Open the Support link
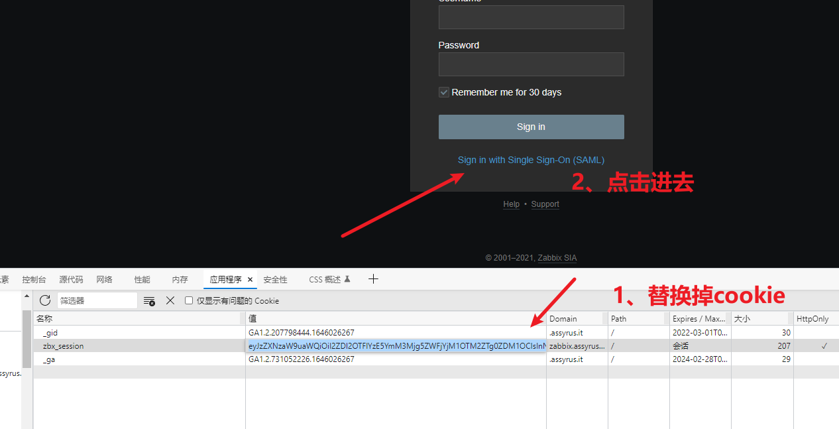839x429 pixels. pos(545,204)
